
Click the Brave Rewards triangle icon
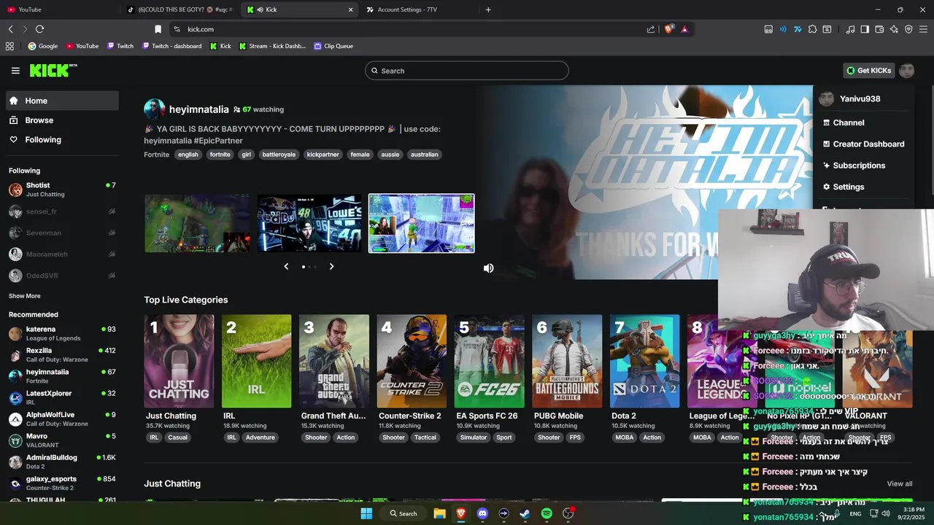click(684, 29)
